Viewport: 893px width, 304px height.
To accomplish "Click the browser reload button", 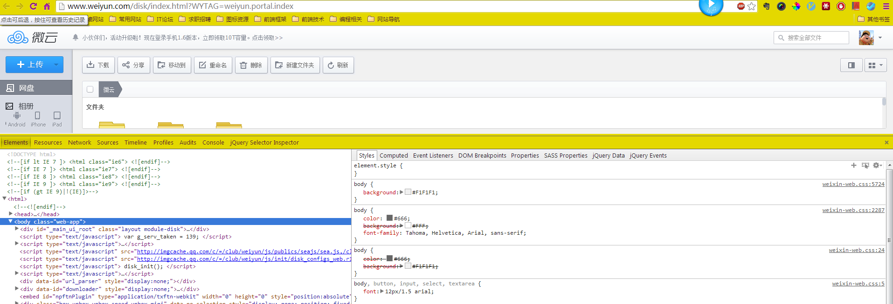I will point(33,6).
